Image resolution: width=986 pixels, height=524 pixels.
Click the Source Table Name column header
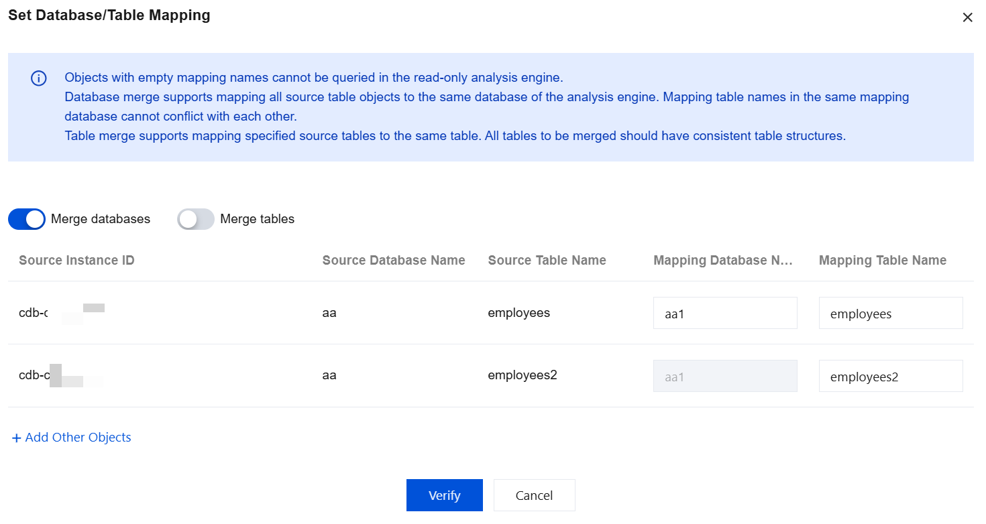click(x=547, y=261)
